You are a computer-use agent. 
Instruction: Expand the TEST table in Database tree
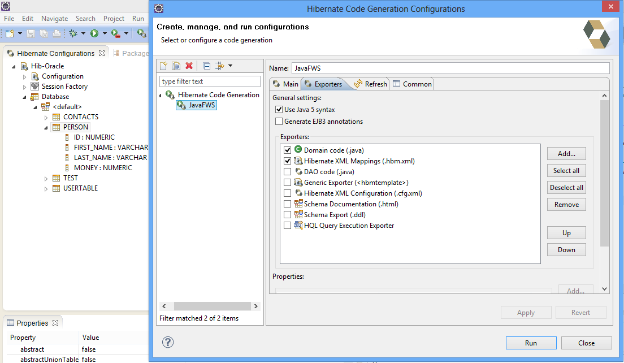[x=47, y=178]
